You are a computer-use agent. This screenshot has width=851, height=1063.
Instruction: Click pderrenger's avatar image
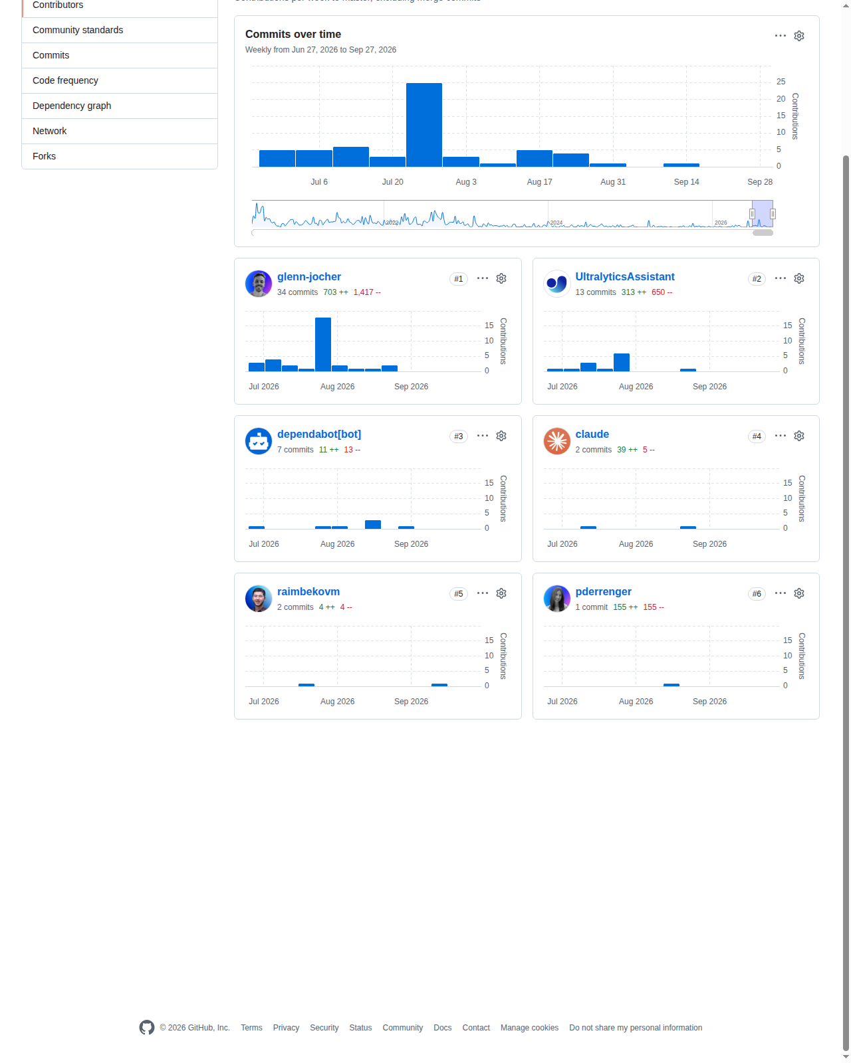point(557,599)
